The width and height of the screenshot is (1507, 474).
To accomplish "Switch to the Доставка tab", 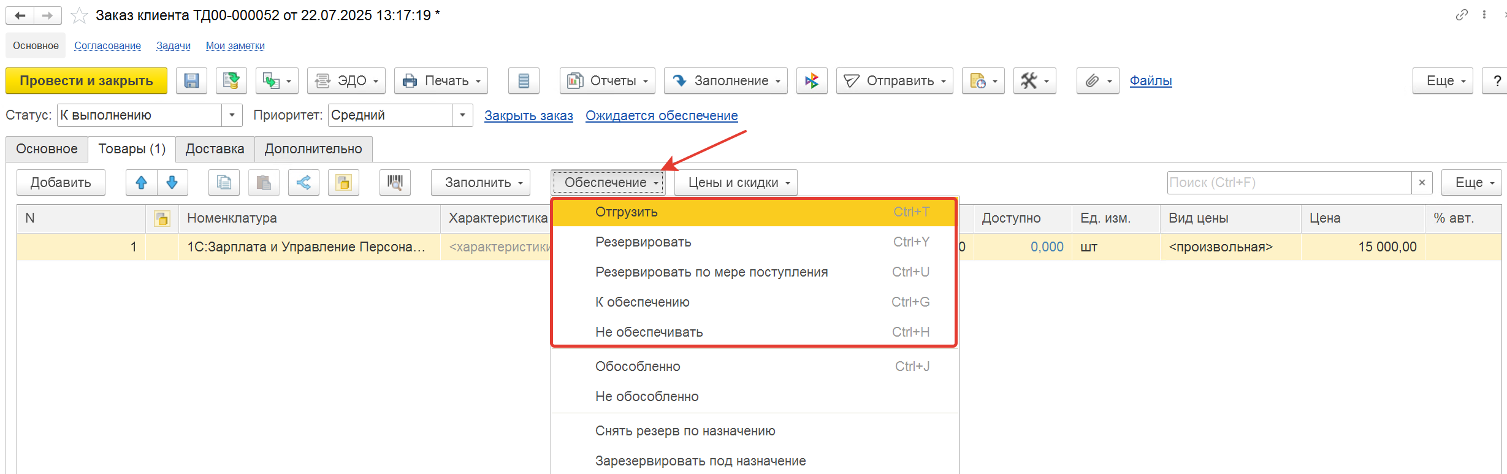I will tap(215, 149).
